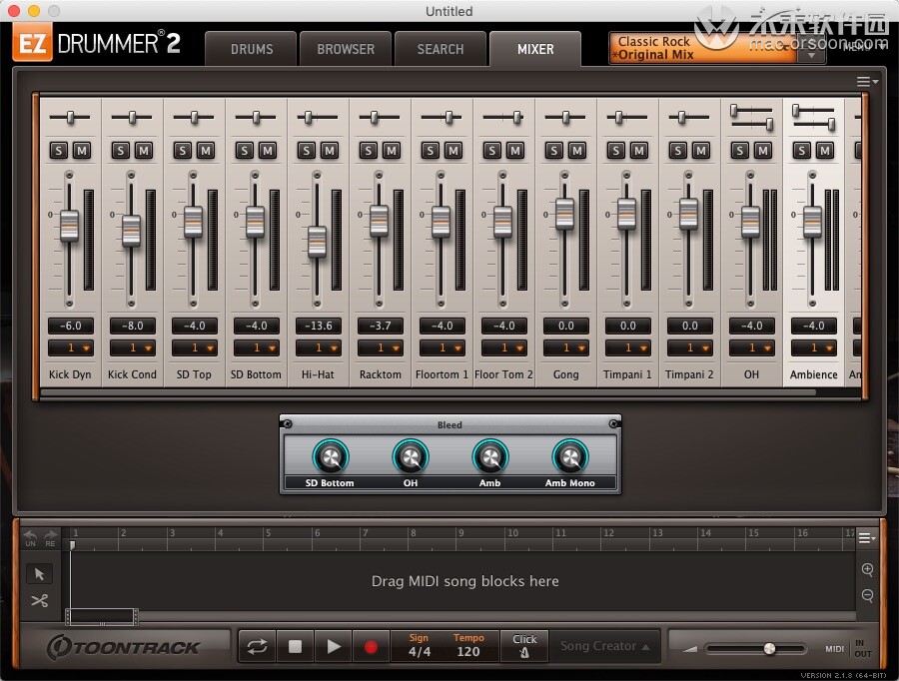899x681 pixels.
Task: Expand the Song Creator panel
Action: click(x=605, y=646)
